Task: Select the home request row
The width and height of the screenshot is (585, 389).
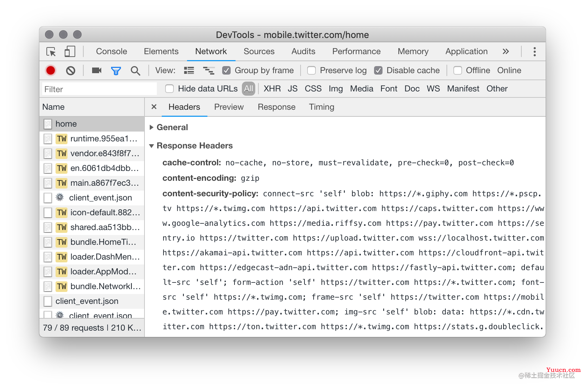Action: pos(92,124)
